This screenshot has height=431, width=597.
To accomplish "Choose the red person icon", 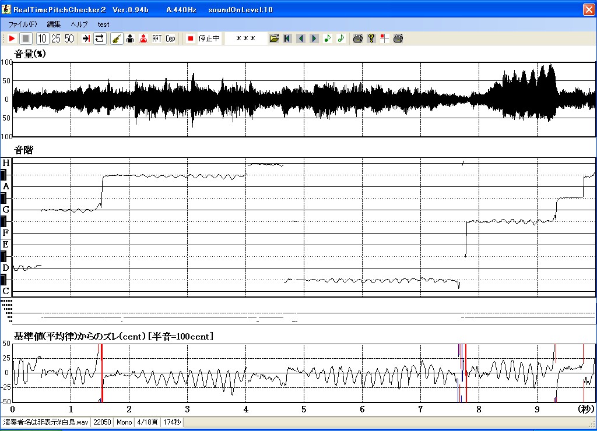I will point(143,38).
